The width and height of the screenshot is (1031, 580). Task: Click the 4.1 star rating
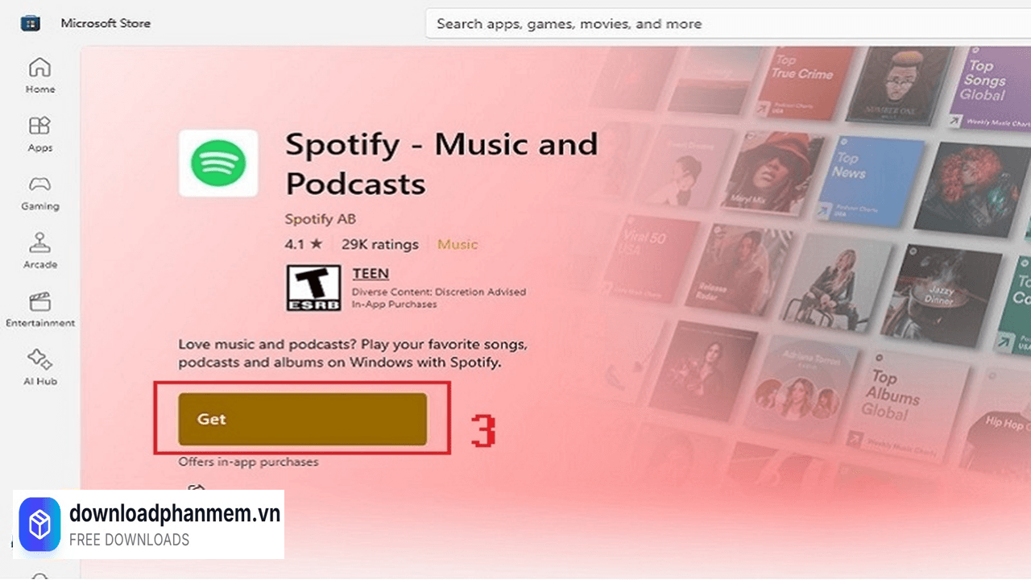(x=303, y=244)
